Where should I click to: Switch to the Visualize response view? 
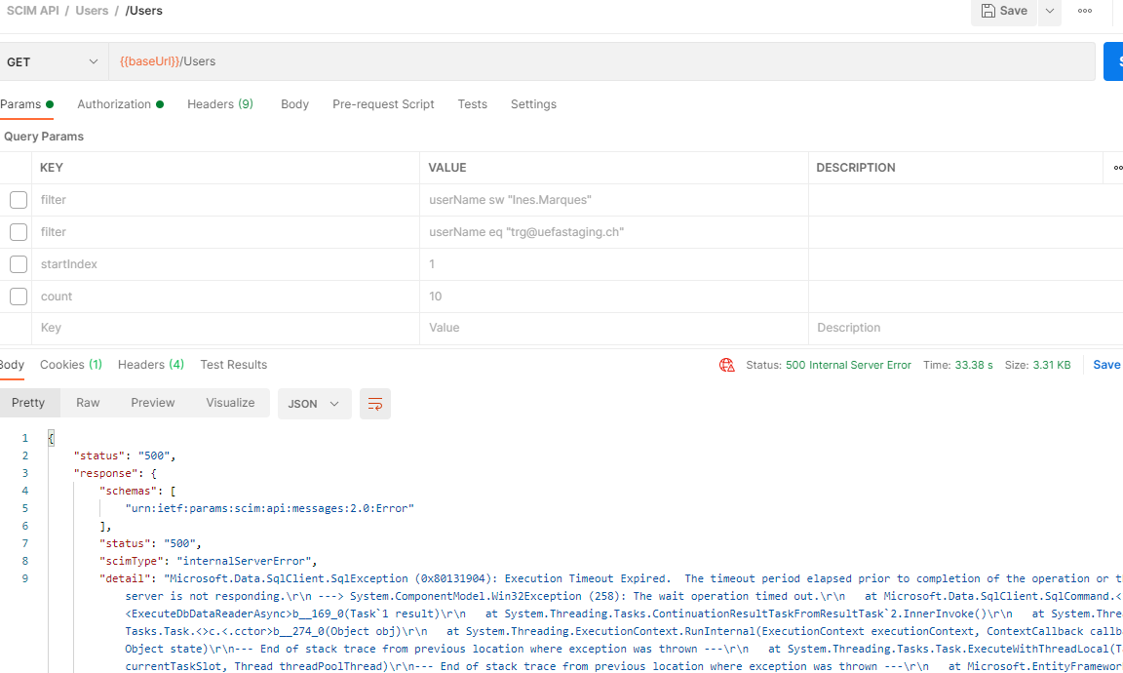[x=230, y=403]
